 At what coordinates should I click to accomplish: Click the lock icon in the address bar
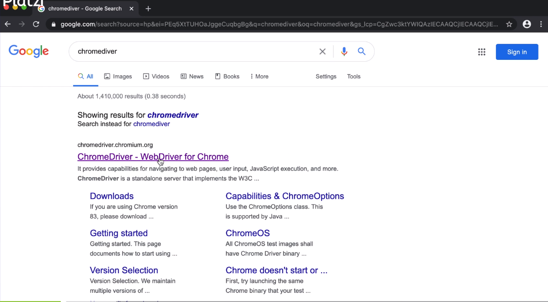click(x=54, y=24)
